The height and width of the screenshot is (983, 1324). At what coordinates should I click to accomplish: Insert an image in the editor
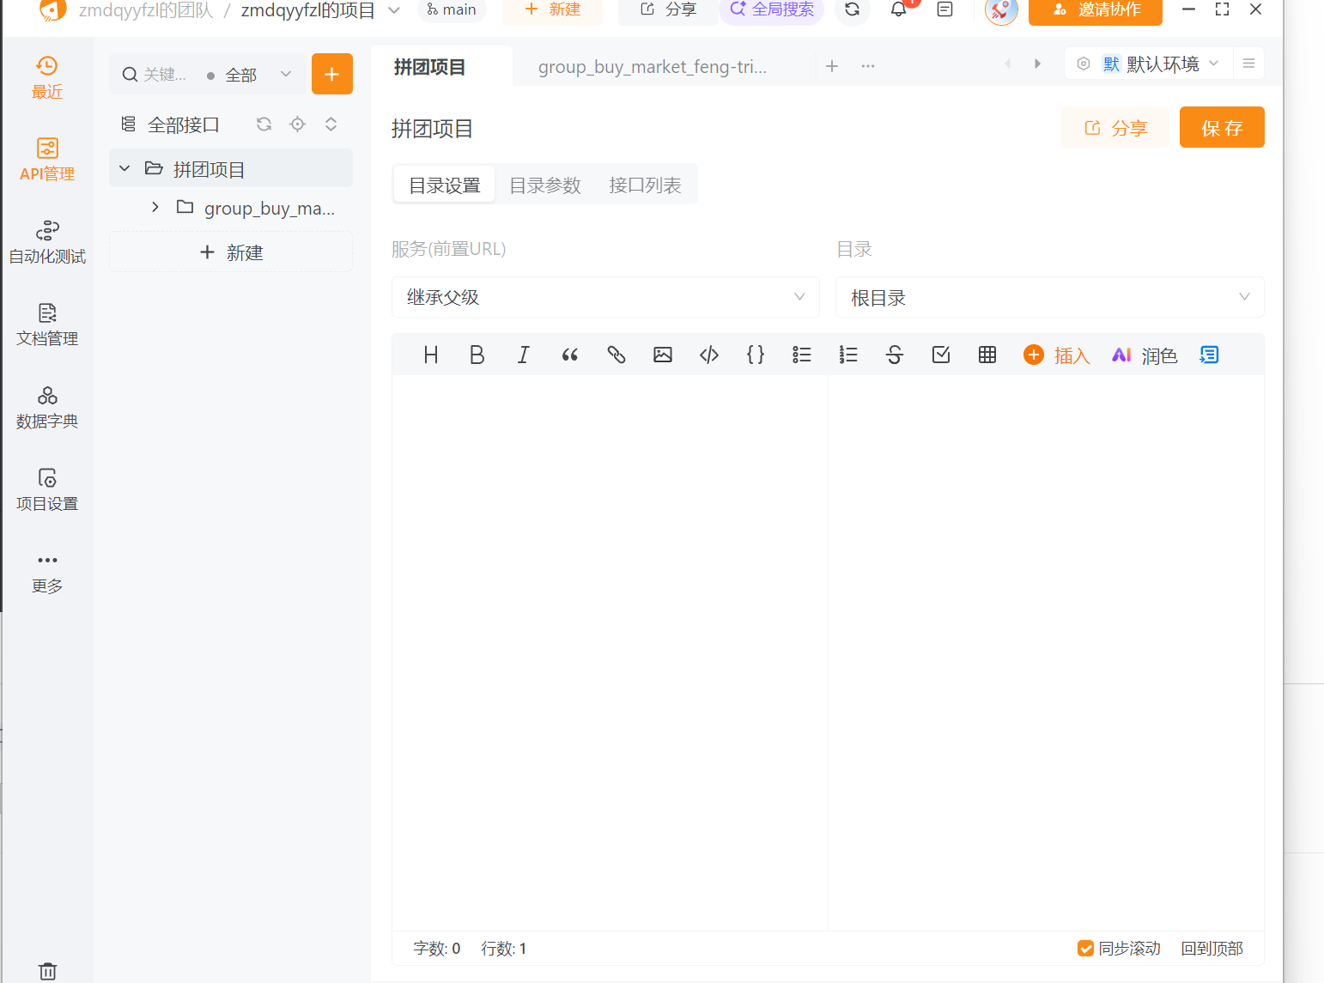pyautogui.click(x=662, y=354)
